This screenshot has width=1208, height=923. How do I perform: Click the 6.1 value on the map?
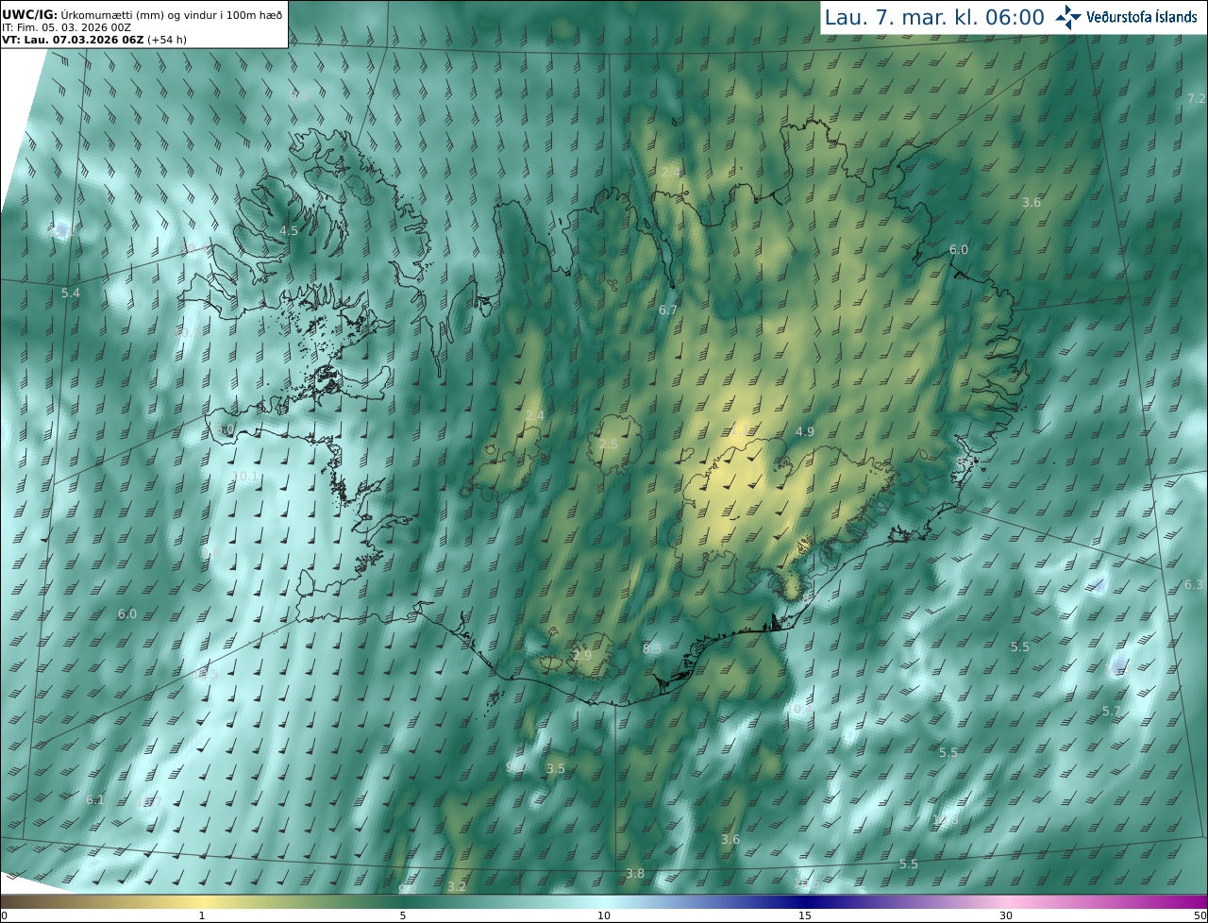pos(95,800)
